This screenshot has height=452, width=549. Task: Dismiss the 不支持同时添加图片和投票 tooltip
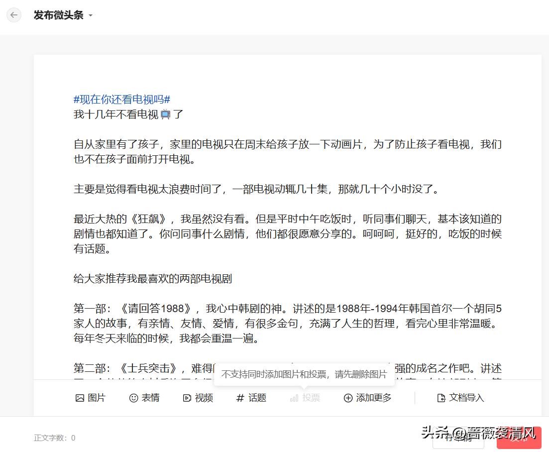pos(303,374)
